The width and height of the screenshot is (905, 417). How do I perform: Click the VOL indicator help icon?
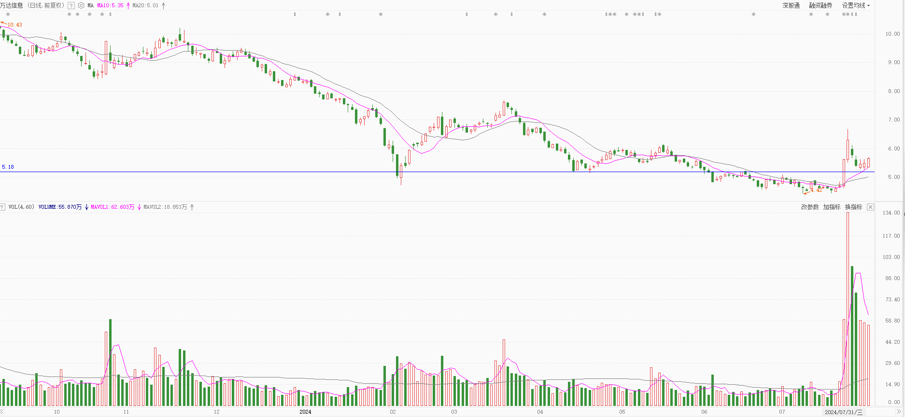coord(2,207)
